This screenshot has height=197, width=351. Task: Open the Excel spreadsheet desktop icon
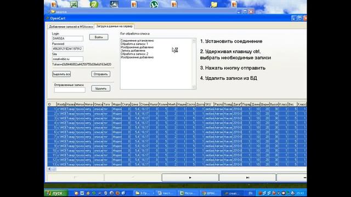point(74,4)
